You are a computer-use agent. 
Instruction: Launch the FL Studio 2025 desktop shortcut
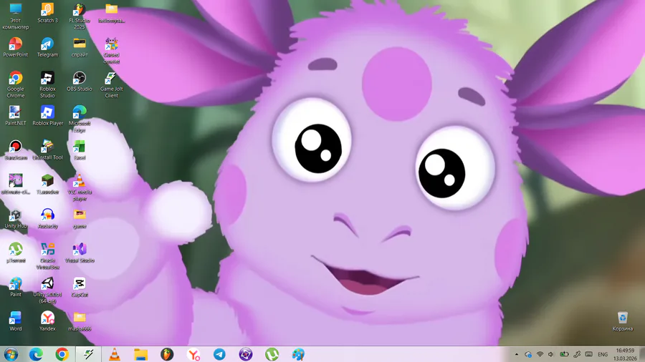80,16
